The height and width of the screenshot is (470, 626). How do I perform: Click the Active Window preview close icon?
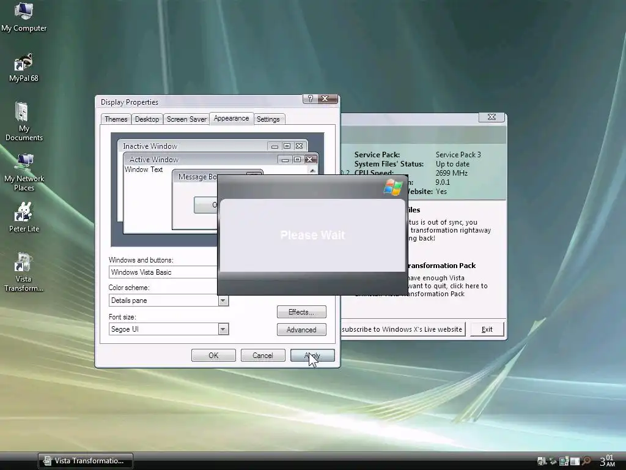(309, 160)
